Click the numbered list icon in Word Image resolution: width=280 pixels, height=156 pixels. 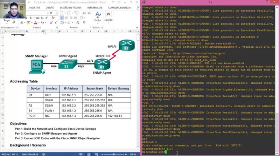coord(69,13)
